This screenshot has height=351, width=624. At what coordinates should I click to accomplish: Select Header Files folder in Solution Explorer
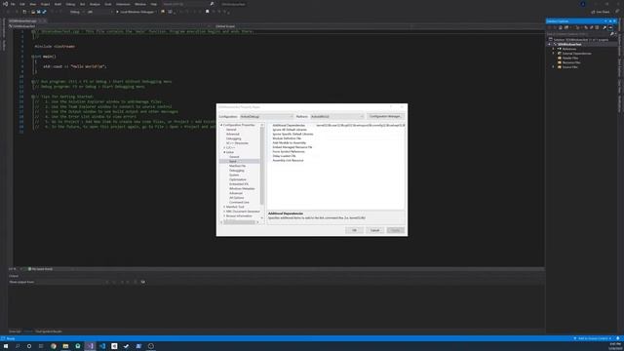pos(569,58)
